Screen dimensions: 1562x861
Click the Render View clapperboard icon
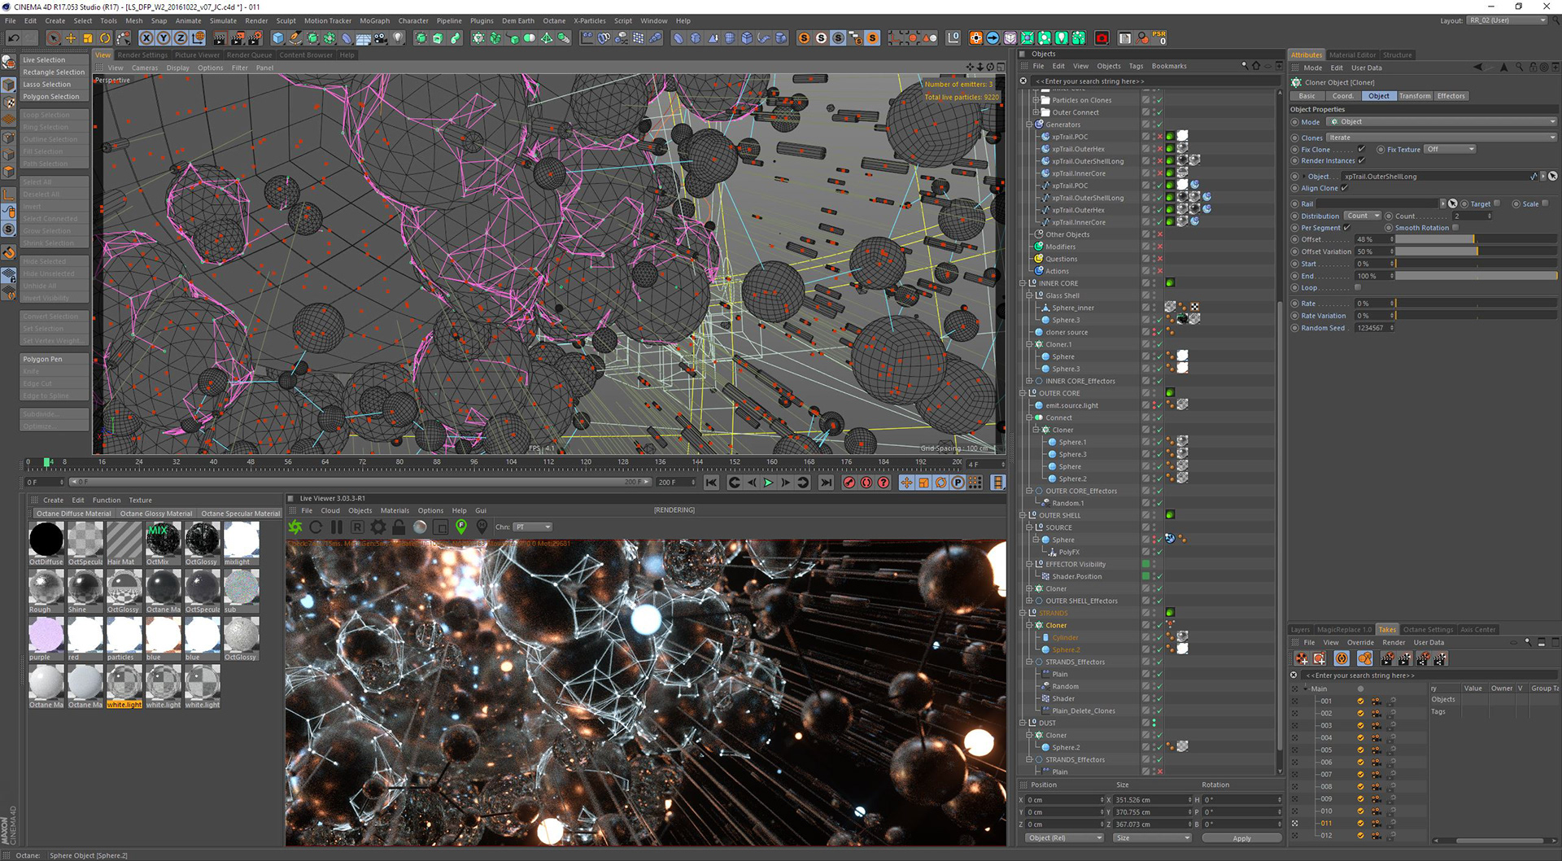tap(220, 37)
